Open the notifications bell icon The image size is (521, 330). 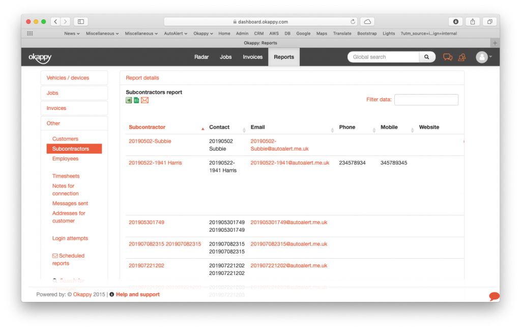pos(462,57)
